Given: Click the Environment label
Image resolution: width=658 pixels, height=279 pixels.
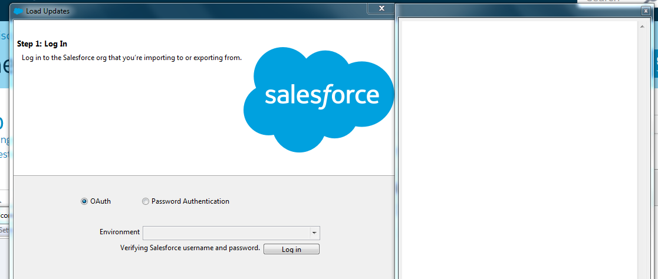Looking at the screenshot, I should point(120,232).
